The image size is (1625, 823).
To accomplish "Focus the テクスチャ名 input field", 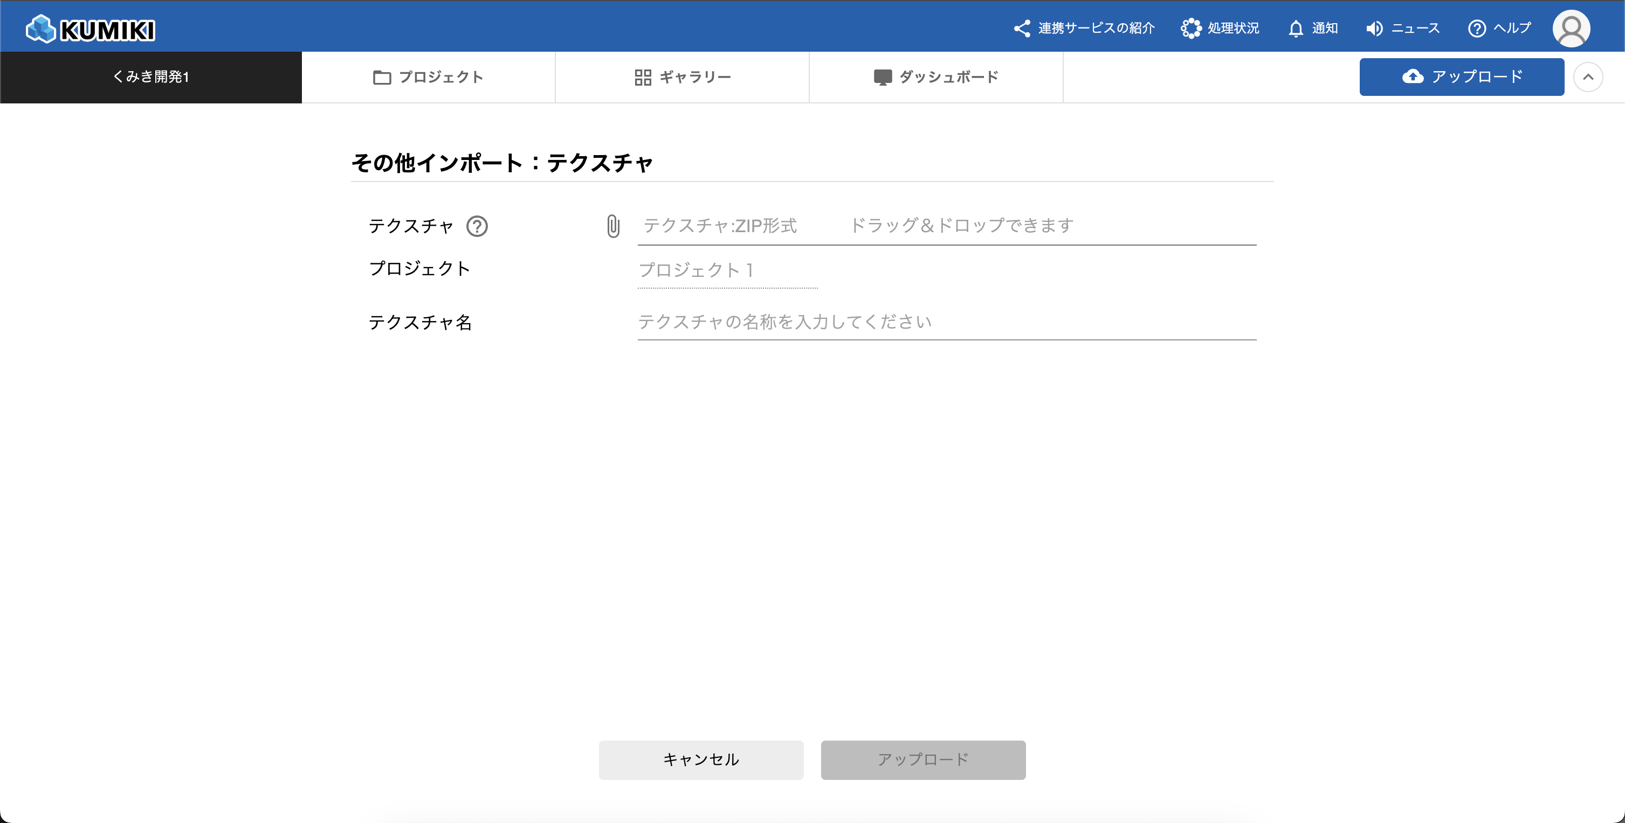I will [x=946, y=322].
